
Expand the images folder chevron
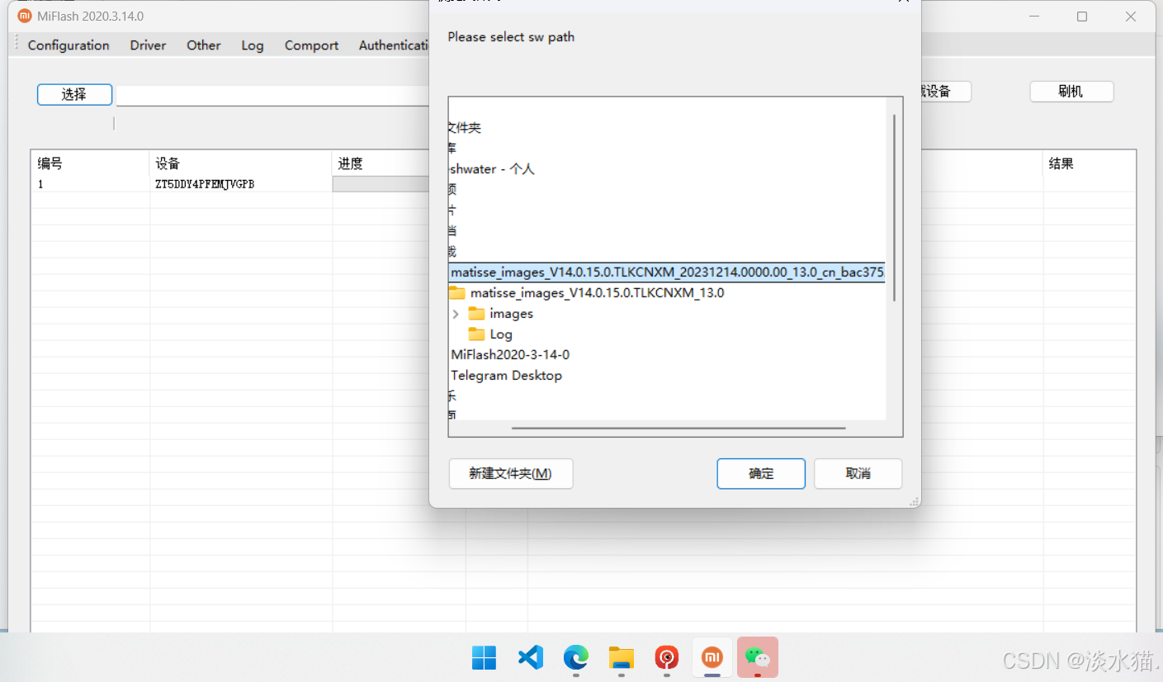coord(456,314)
